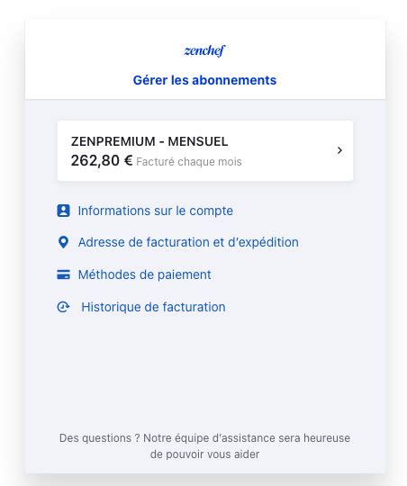Viewport: 407px width, 486px height.
Task: Click the Facturé chaque mois label
Action: tap(189, 162)
